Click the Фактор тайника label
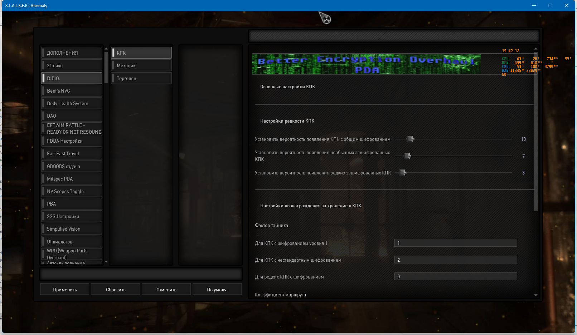The image size is (577, 335). tap(271, 226)
